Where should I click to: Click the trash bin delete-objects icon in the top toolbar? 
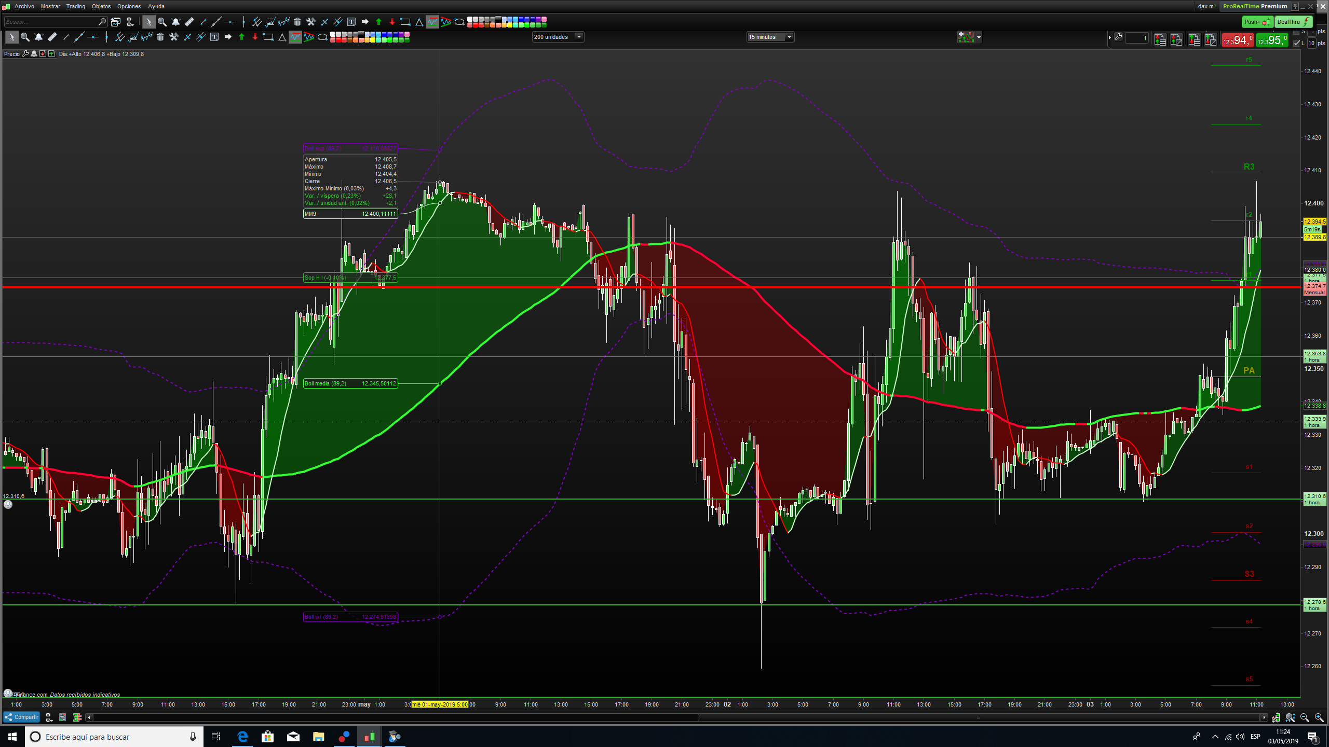(297, 22)
